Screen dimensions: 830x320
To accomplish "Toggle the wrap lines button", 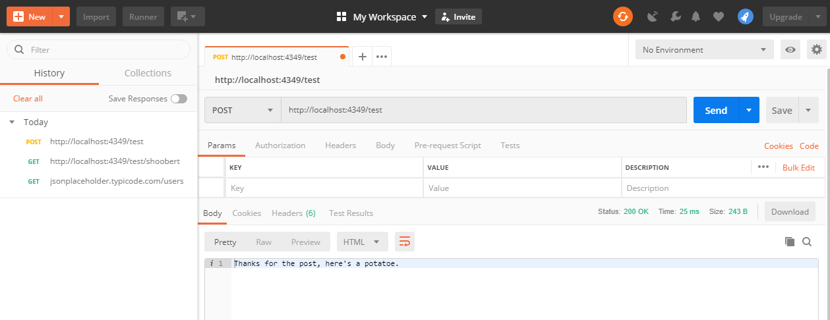I will point(404,242).
